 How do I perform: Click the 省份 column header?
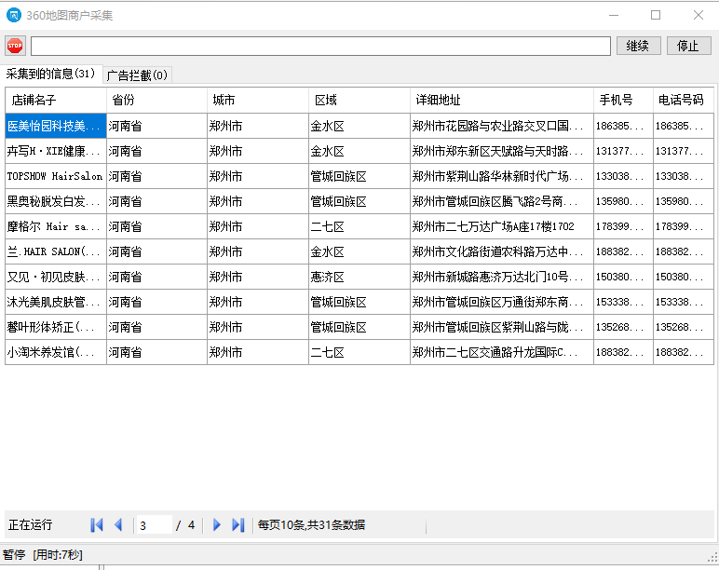point(156,100)
